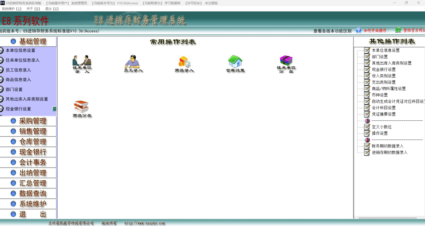Viewport: 425px width, 226px height.
Task: Click the green indicator icon beside 现金银行设置
Action: point(54,109)
